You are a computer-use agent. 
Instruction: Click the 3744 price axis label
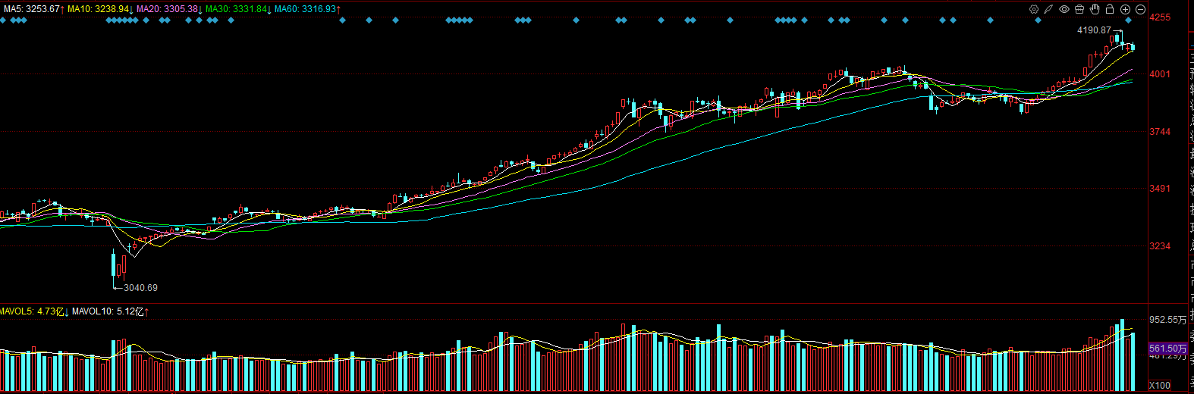tap(1160, 132)
